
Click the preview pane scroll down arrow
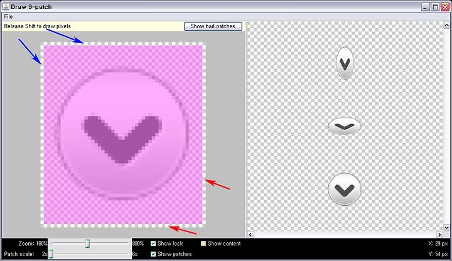(446, 228)
